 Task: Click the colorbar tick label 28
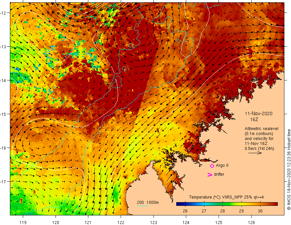tap(223, 211)
